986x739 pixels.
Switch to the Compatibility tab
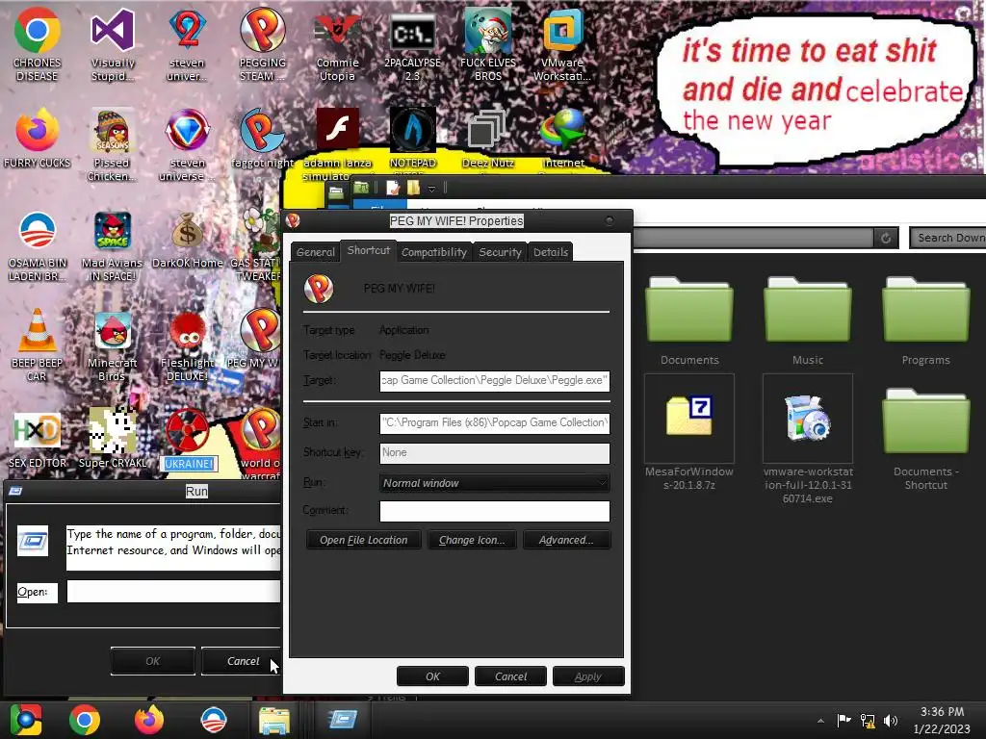434,252
